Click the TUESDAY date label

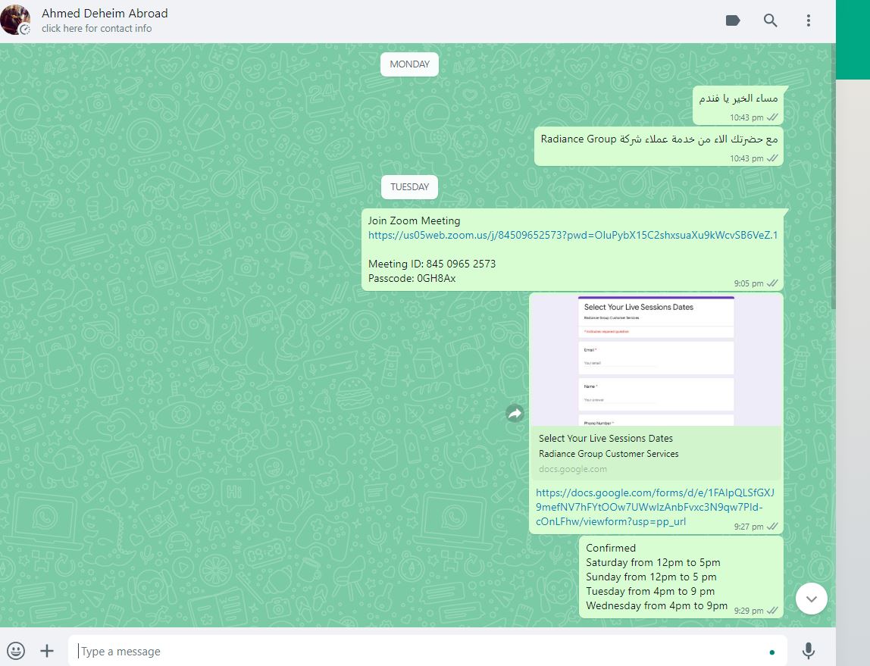pos(409,187)
